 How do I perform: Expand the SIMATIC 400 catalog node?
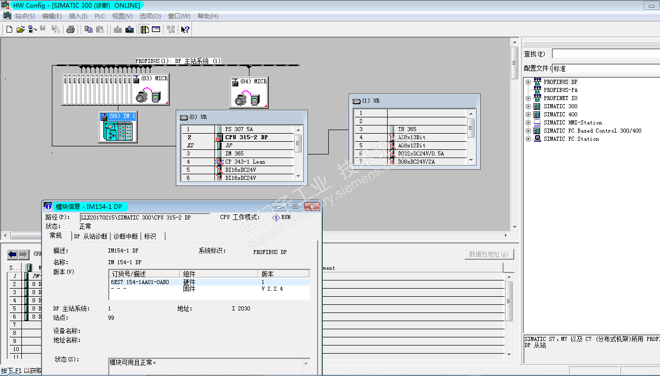click(x=528, y=114)
